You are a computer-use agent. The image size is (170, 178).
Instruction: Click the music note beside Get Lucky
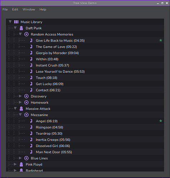click(x=31, y=84)
